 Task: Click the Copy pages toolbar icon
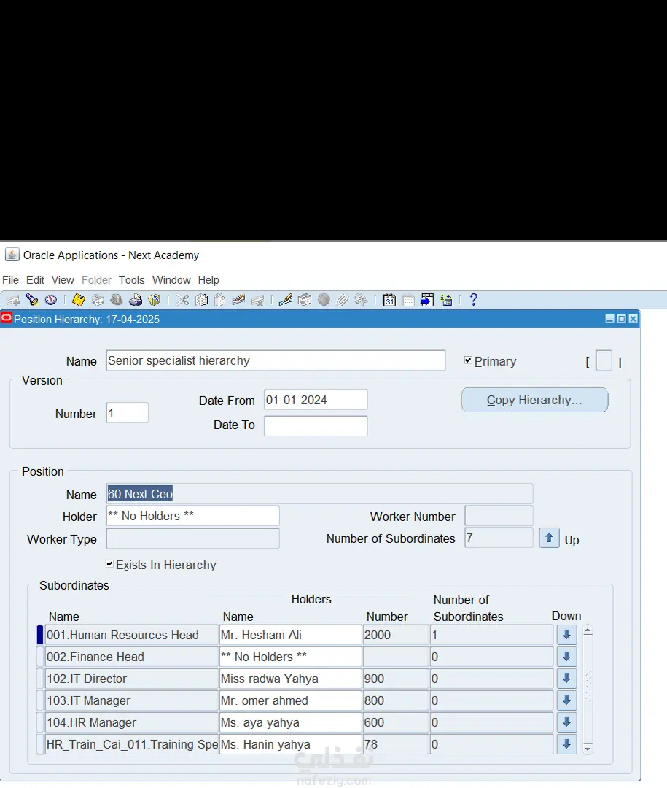201,301
